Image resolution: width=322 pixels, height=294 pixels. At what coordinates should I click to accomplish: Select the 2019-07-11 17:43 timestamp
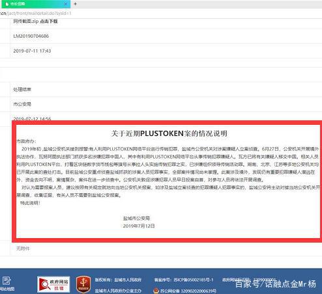click(32, 51)
